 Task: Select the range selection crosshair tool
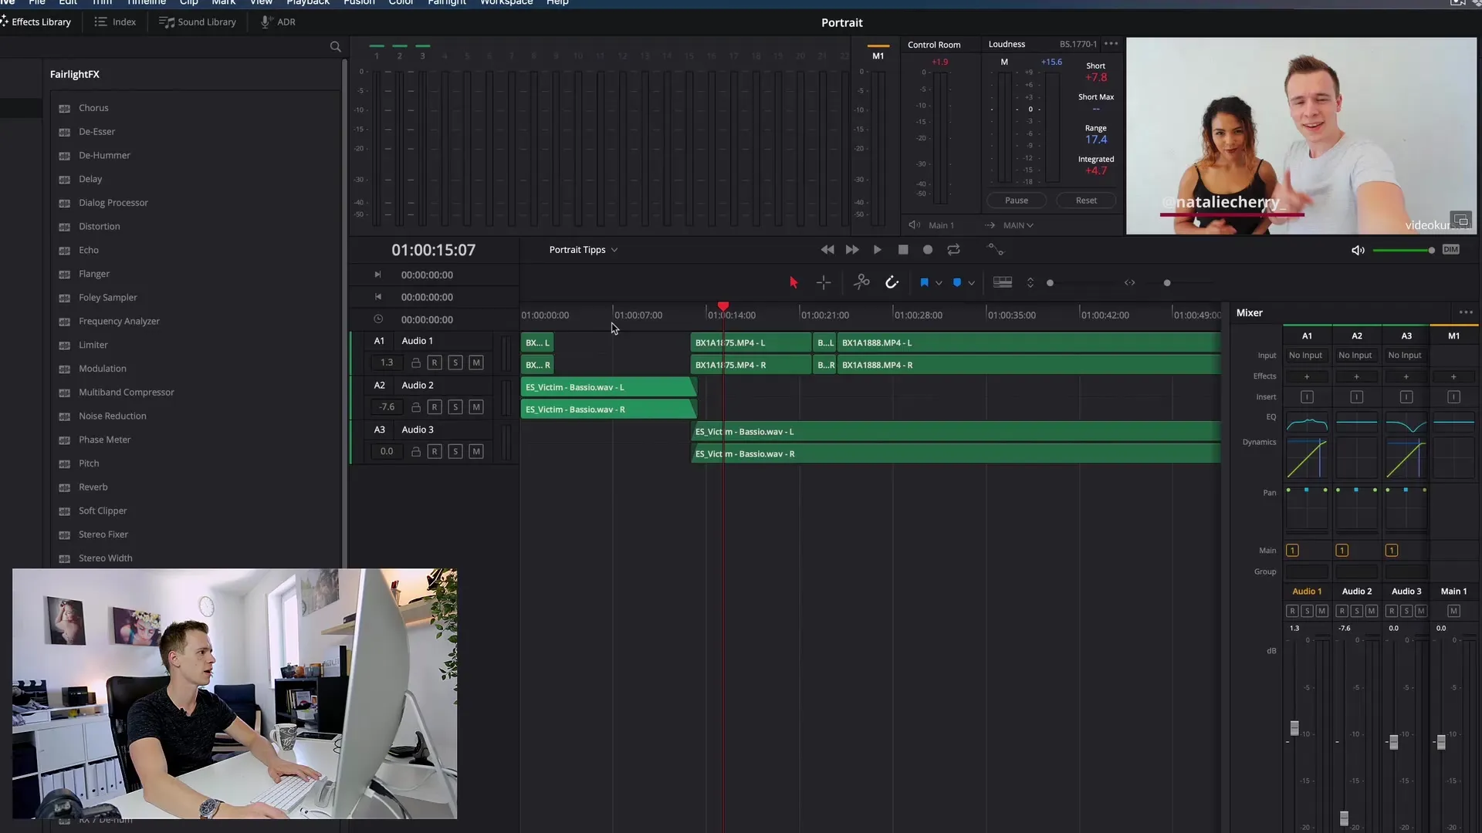pos(824,283)
